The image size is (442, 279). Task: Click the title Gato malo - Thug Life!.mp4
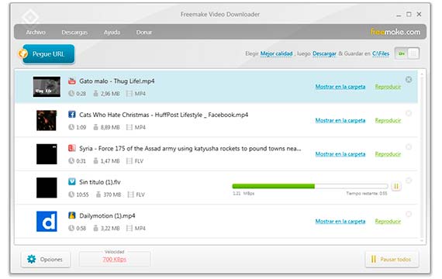point(116,81)
